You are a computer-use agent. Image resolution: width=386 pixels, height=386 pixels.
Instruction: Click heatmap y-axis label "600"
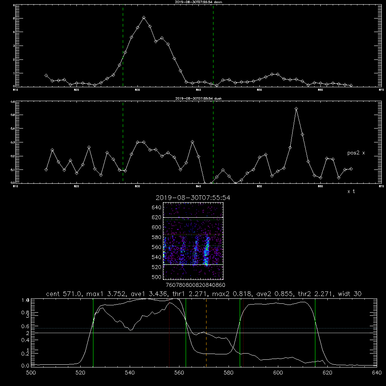(x=156, y=227)
